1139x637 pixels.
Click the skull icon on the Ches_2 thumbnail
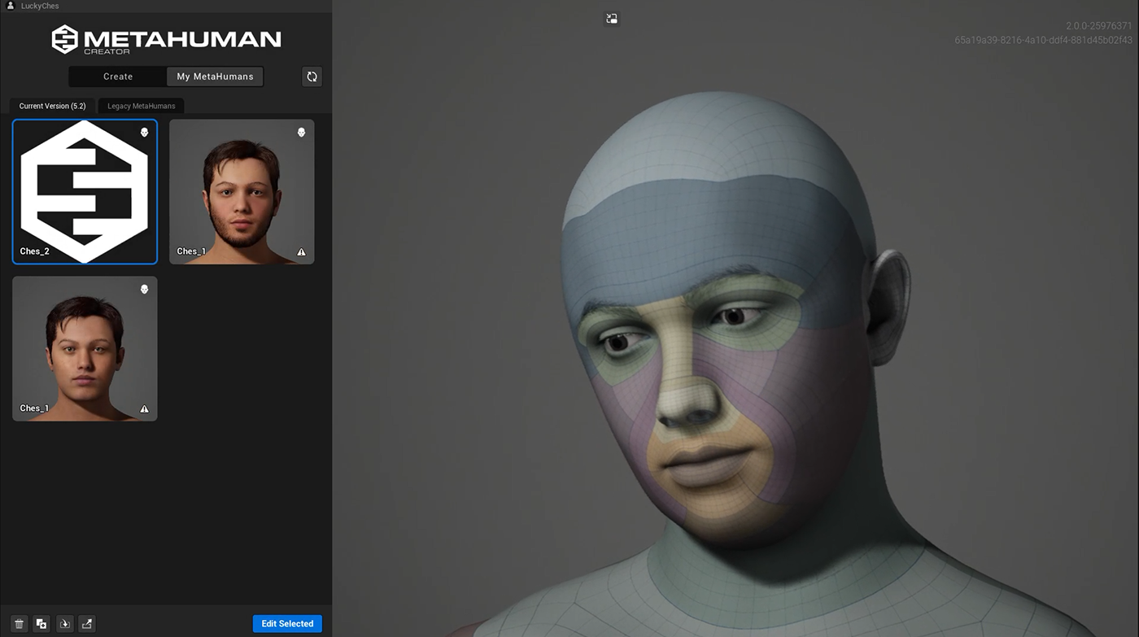144,132
